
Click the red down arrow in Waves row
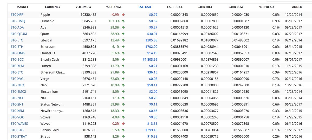tap(123, 124)
